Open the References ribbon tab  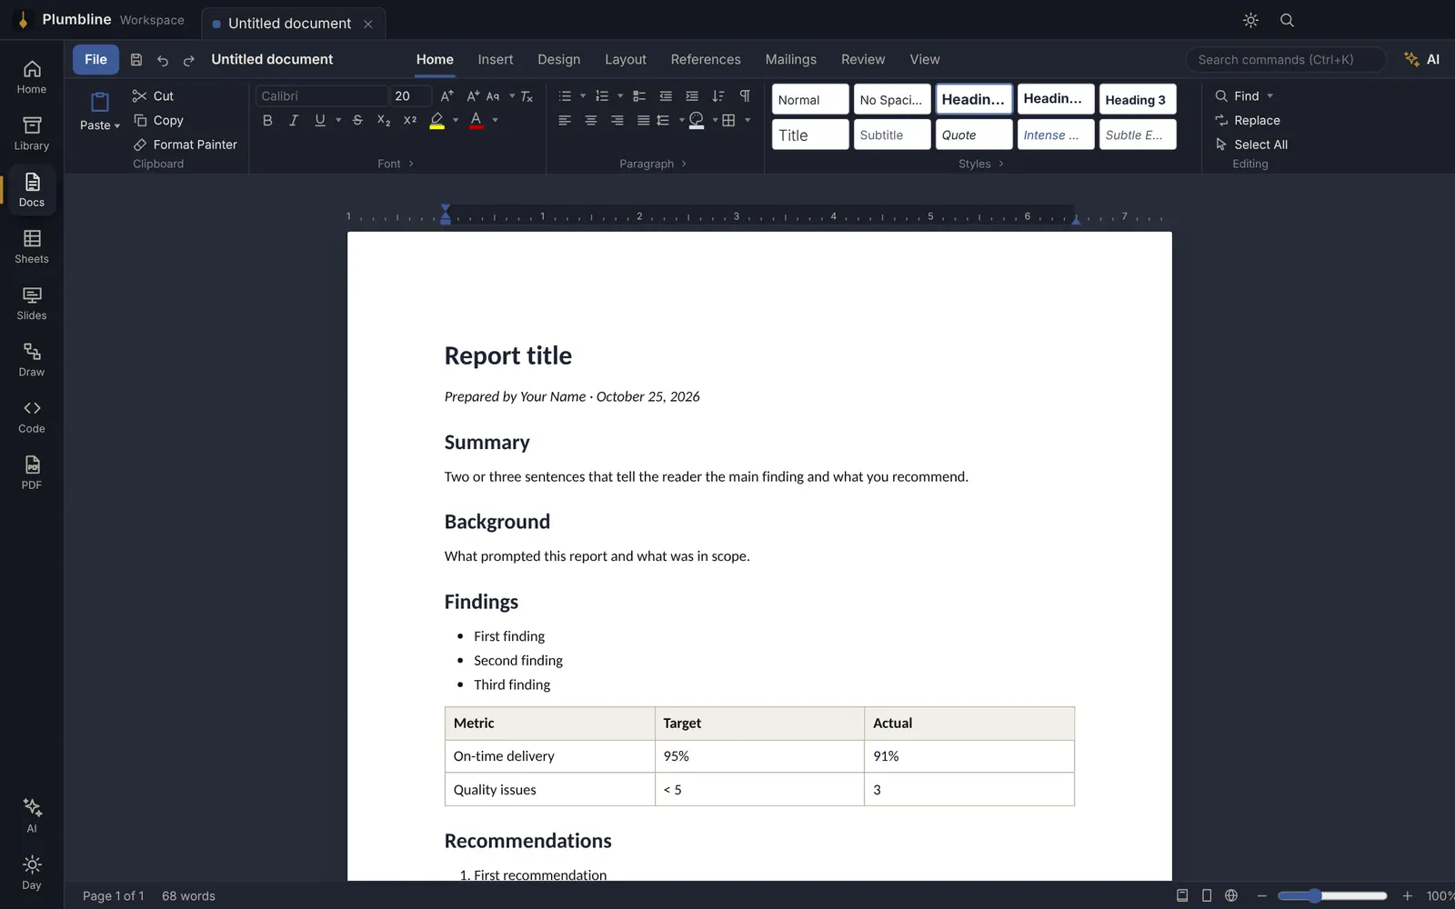[x=706, y=59]
